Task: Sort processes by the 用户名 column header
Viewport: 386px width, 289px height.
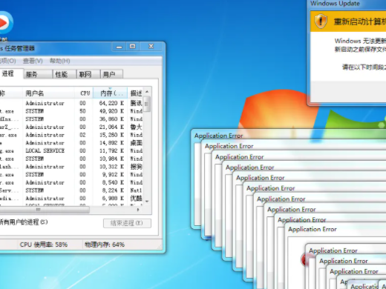Action: [49, 93]
